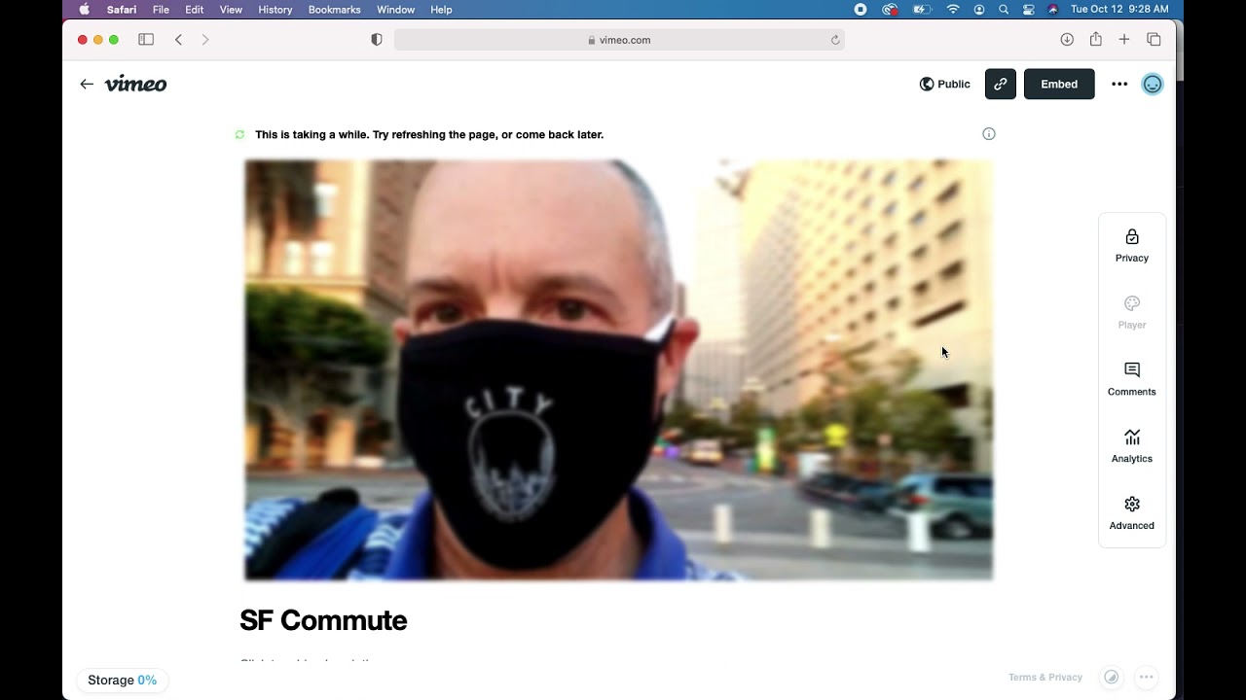The height and width of the screenshot is (700, 1246).
Task: Click the date and time display
Action: tap(1119, 10)
